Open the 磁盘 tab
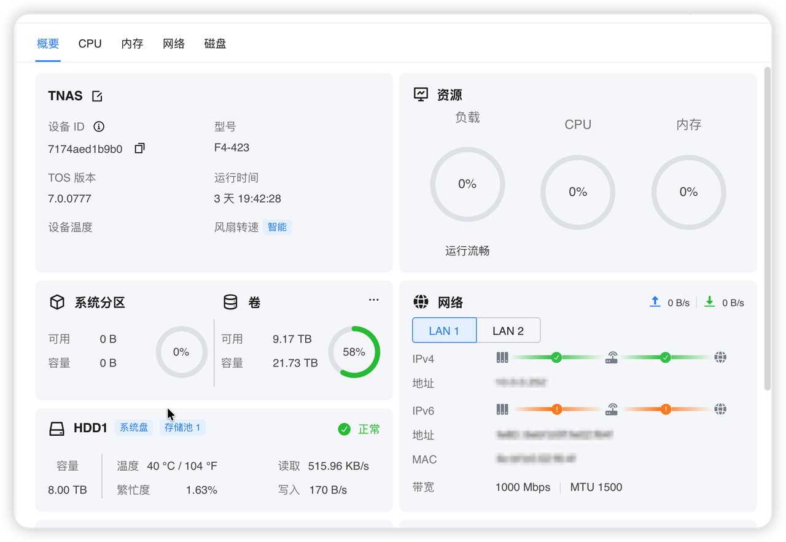 [x=216, y=44]
